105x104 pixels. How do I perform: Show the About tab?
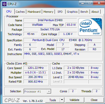click(95, 12)
